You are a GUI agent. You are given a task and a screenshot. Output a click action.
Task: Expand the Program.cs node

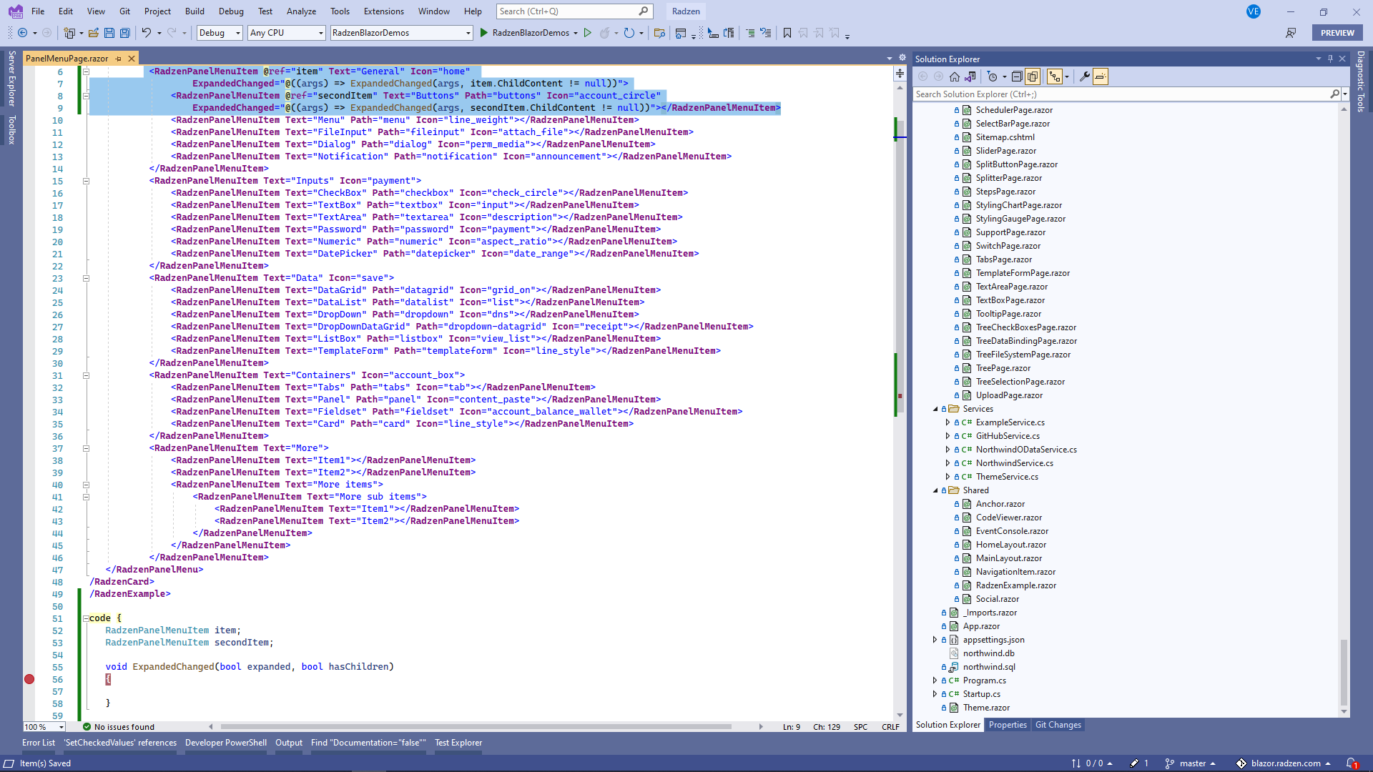(x=935, y=681)
